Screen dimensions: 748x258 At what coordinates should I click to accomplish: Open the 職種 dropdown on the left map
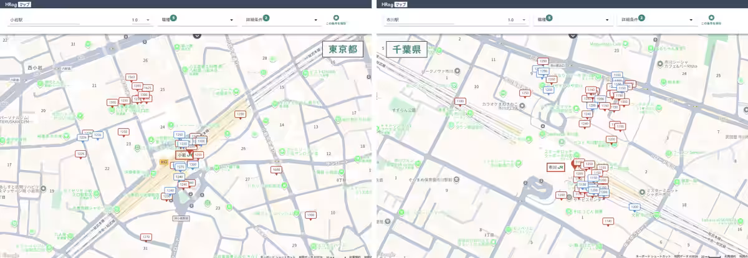(196, 20)
